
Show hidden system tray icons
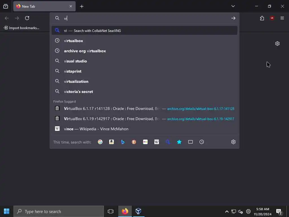tap(227, 211)
